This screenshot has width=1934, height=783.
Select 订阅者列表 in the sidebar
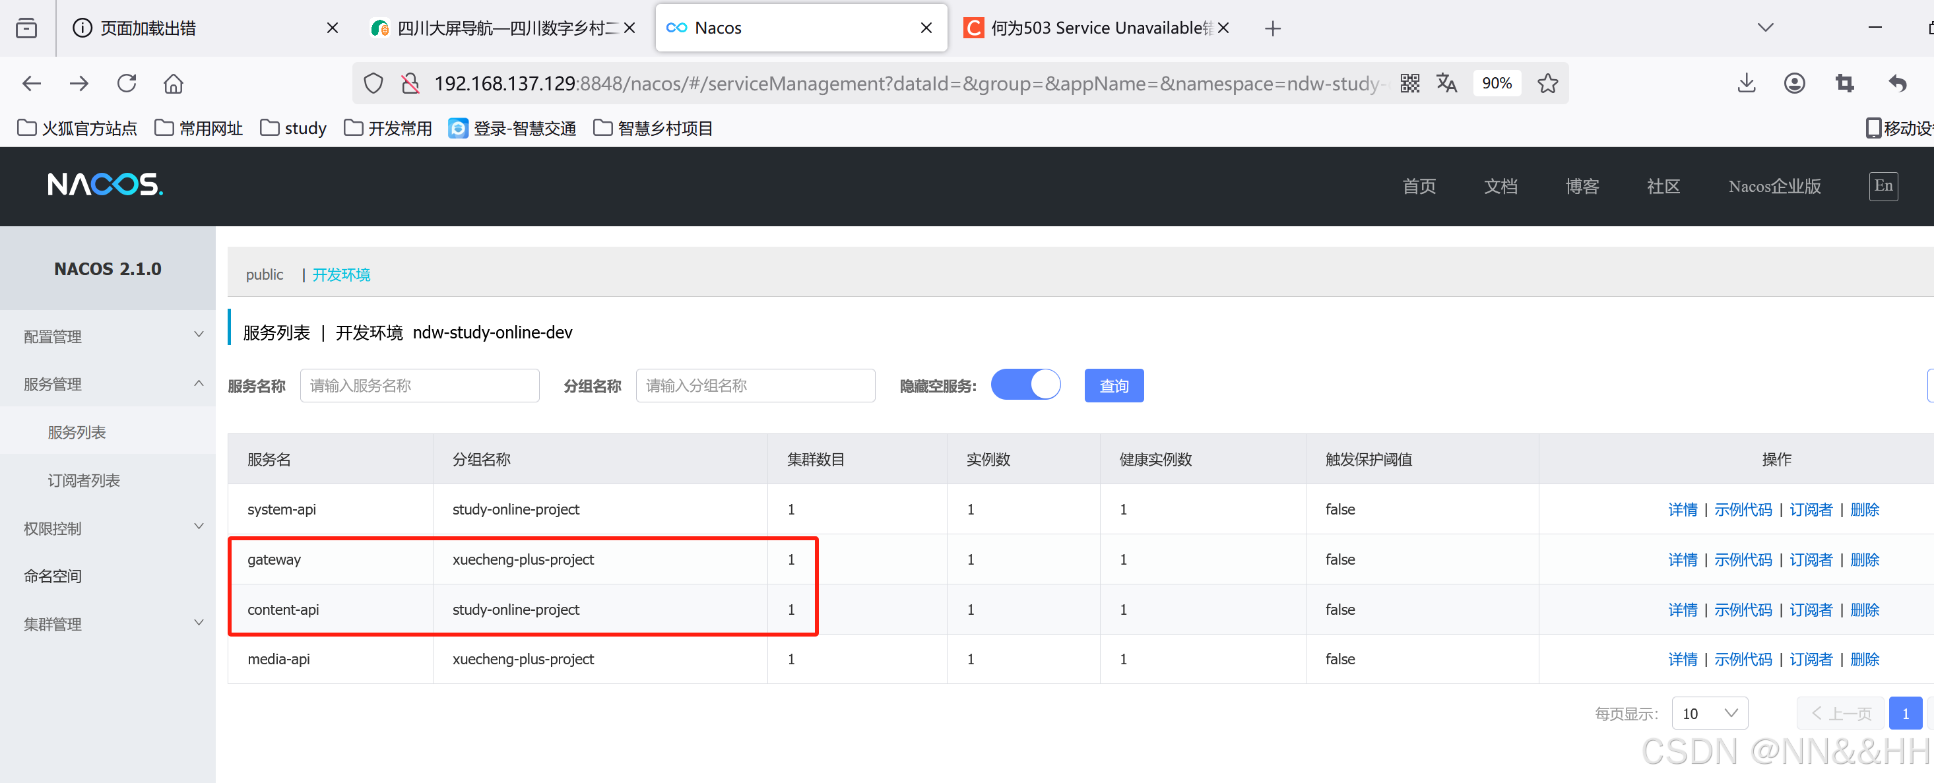(84, 480)
